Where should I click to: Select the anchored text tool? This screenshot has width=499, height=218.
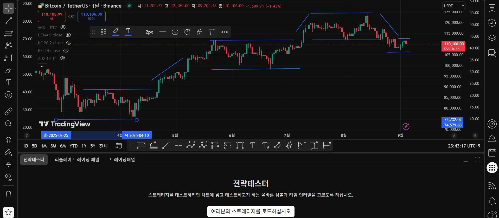(x=265, y=146)
